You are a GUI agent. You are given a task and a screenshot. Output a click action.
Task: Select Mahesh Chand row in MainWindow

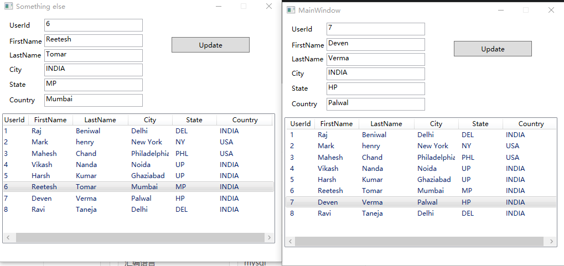point(421,158)
